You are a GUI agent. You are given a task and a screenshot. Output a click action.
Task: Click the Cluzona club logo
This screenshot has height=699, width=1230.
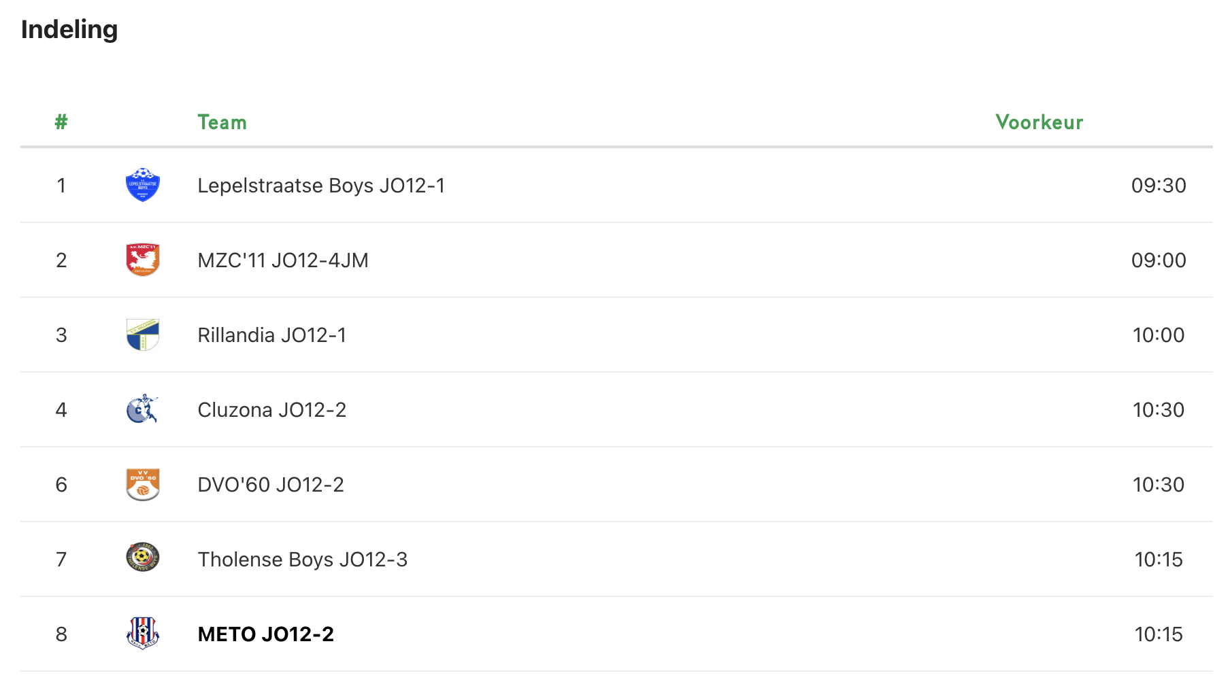tap(143, 409)
